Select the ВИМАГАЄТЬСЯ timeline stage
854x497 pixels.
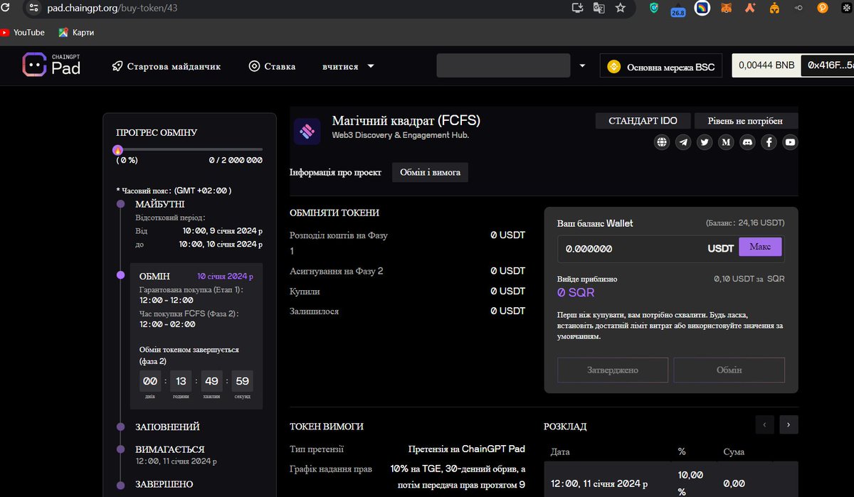point(169,449)
